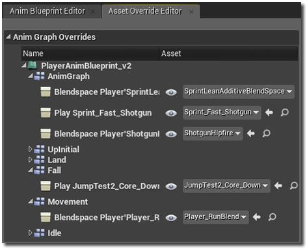Select the Play Sprint_Fast_Shotgun row text
This screenshot has height=249, width=307.
point(103,113)
